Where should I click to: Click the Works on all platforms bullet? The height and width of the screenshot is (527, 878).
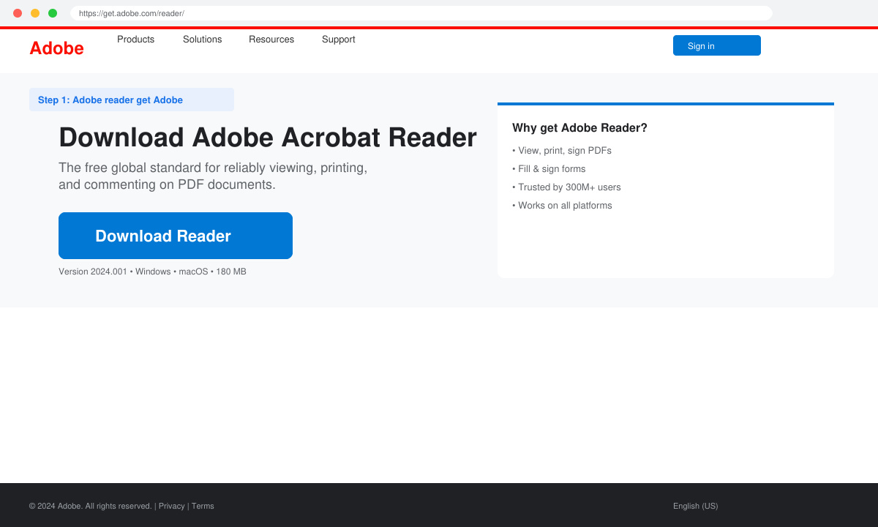(562, 206)
